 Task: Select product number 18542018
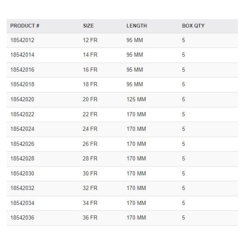click(x=22, y=84)
